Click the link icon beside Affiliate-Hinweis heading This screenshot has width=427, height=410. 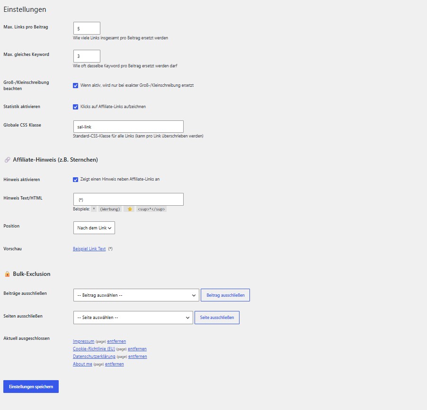click(8, 160)
